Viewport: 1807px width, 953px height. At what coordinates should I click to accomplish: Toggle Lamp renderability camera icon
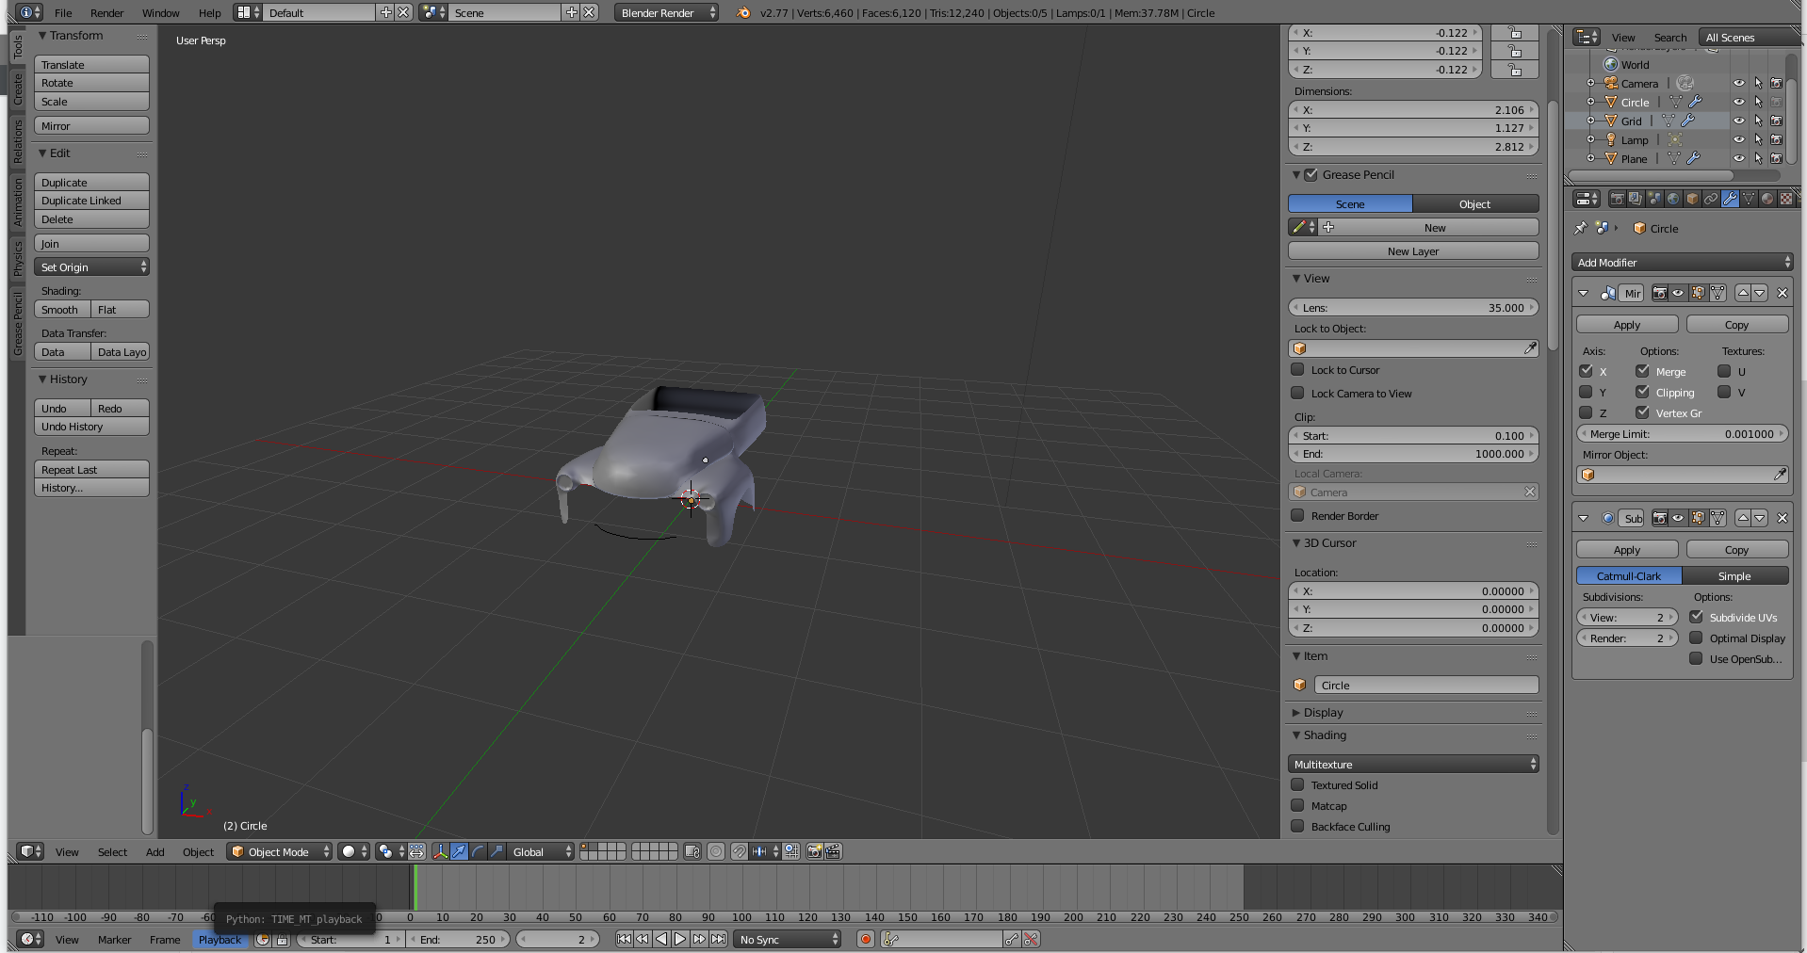(1776, 139)
